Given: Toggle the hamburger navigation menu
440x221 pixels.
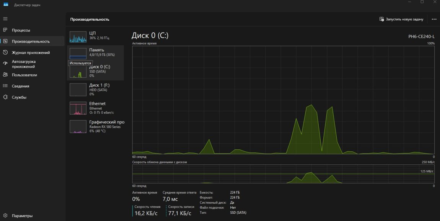Looking at the screenshot, I should pos(5,19).
